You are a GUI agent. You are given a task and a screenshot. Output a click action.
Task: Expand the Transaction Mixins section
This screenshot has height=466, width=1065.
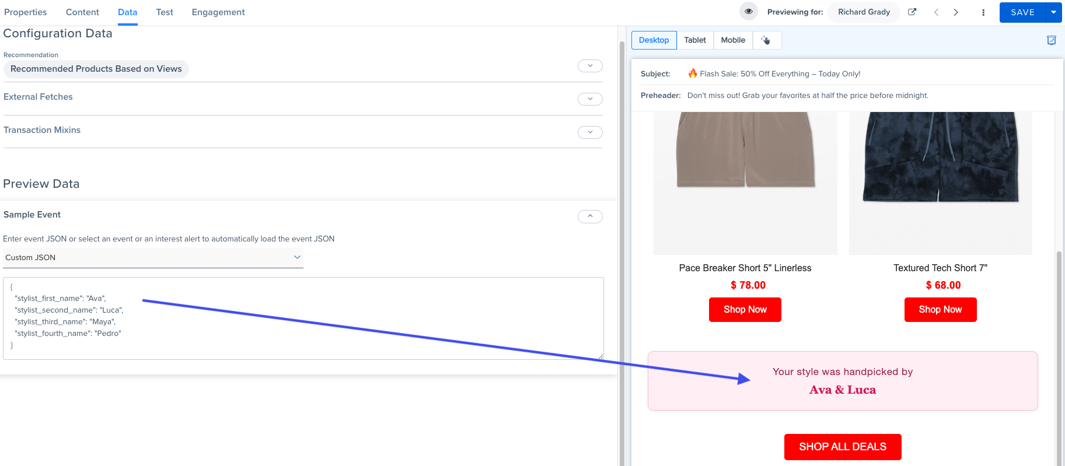[x=590, y=132]
